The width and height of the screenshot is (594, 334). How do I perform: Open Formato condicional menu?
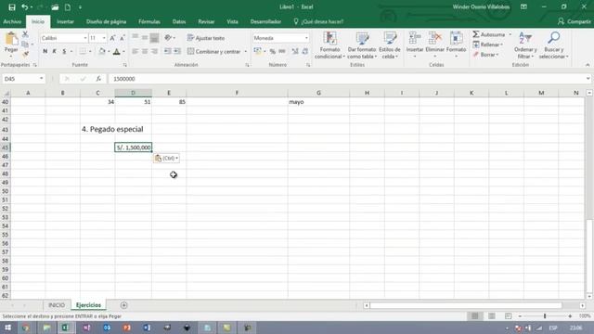tap(329, 45)
